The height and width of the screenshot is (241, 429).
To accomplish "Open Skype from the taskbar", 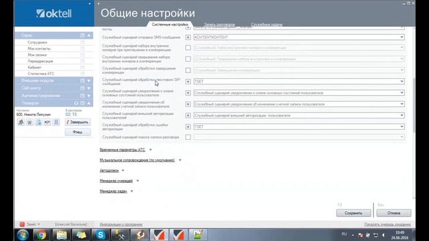I will (x=101, y=235).
